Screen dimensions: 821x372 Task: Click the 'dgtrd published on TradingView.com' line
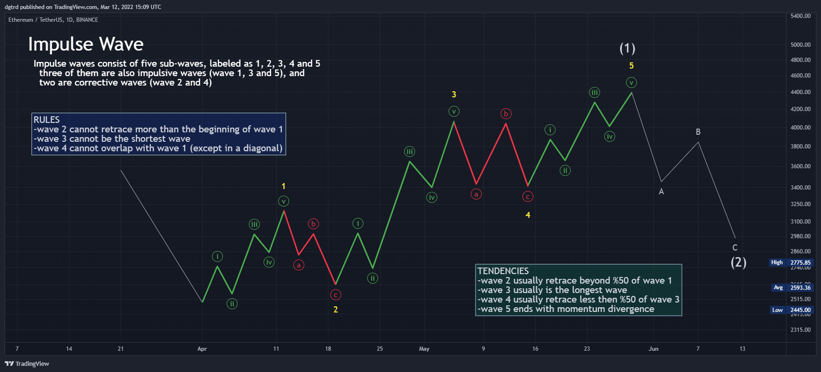[x=83, y=7]
